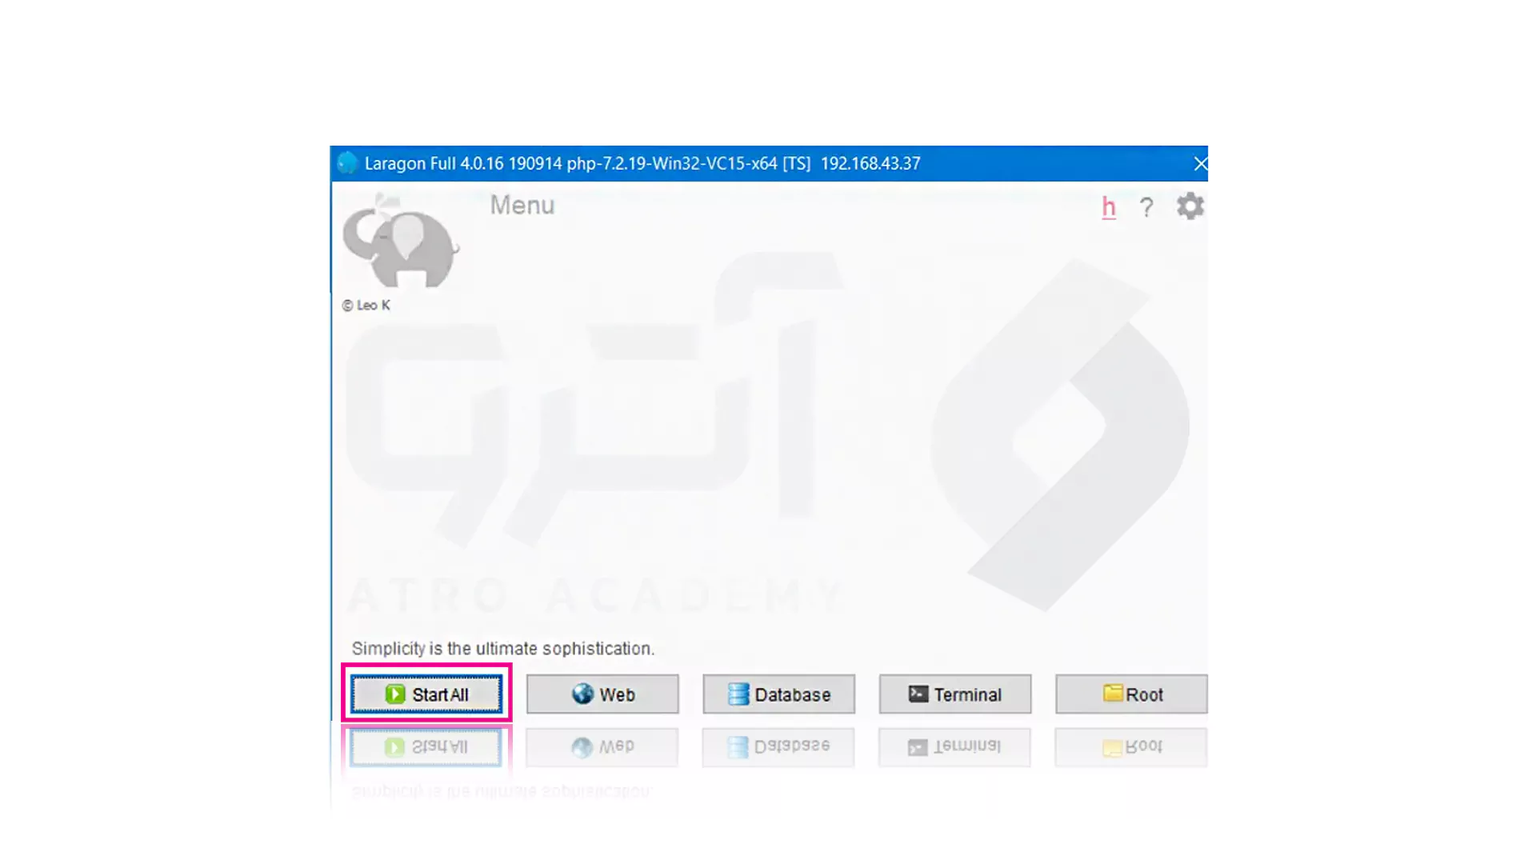Click the pink underlined h icon
The width and height of the screenshot is (1536, 864).
coord(1108,206)
